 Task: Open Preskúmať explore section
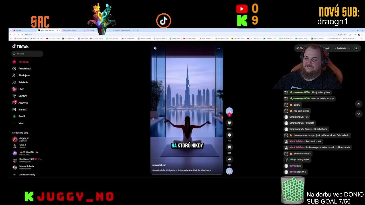pyautogui.click(x=22, y=68)
